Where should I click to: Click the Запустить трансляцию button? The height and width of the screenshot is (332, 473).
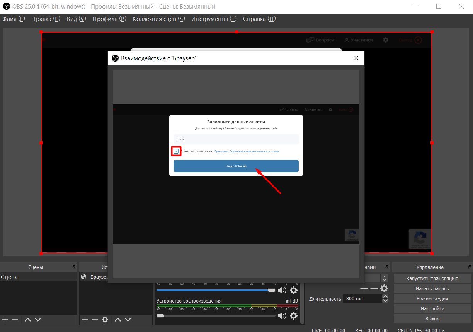coord(432,278)
